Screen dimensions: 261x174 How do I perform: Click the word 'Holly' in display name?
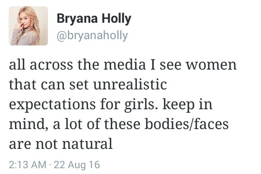[116, 19]
